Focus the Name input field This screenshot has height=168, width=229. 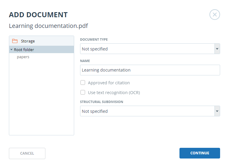tap(150, 70)
